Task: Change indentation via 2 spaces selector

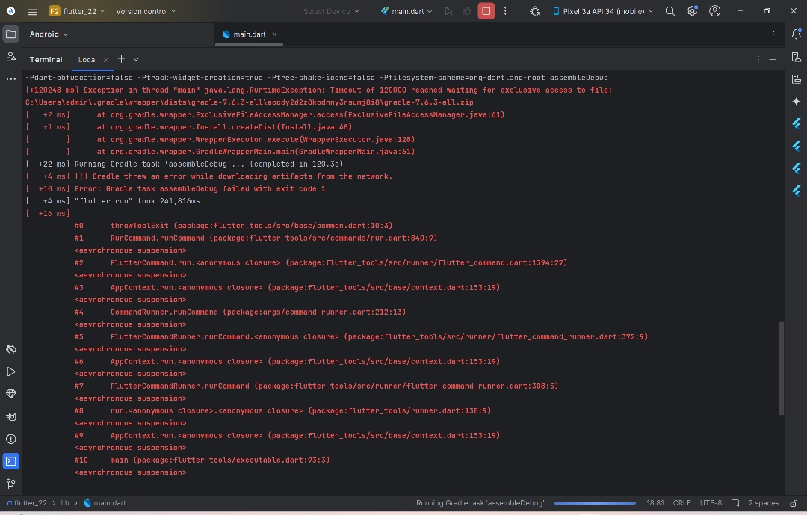Action: 763,503
